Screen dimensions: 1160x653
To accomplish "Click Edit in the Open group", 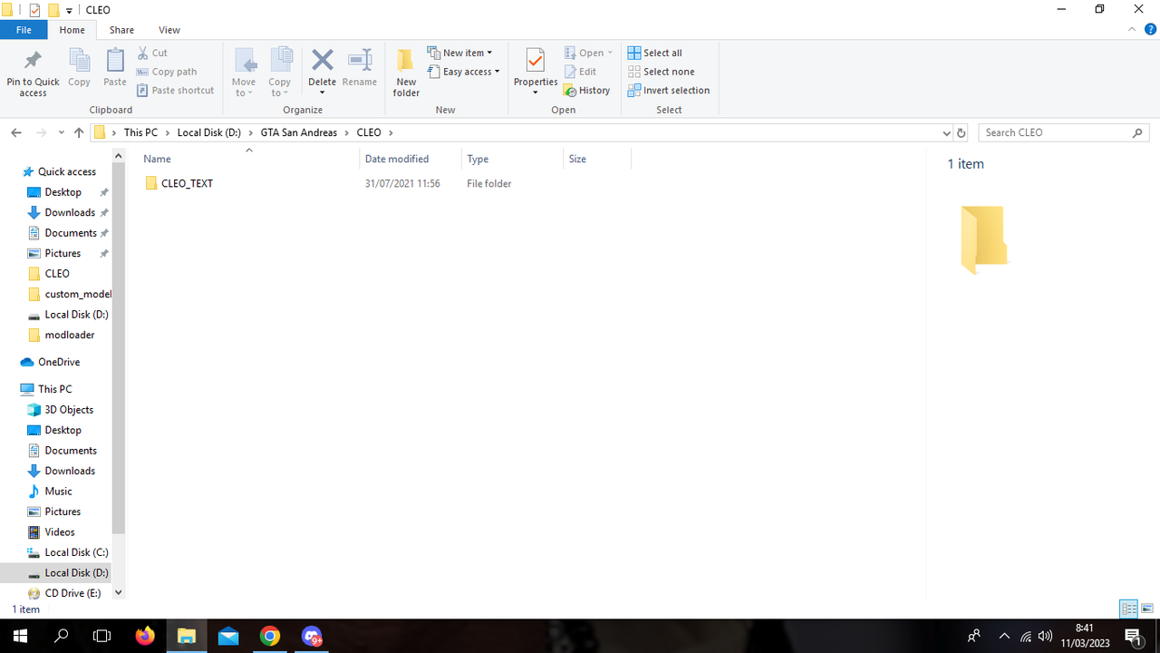I will (x=580, y=72).
